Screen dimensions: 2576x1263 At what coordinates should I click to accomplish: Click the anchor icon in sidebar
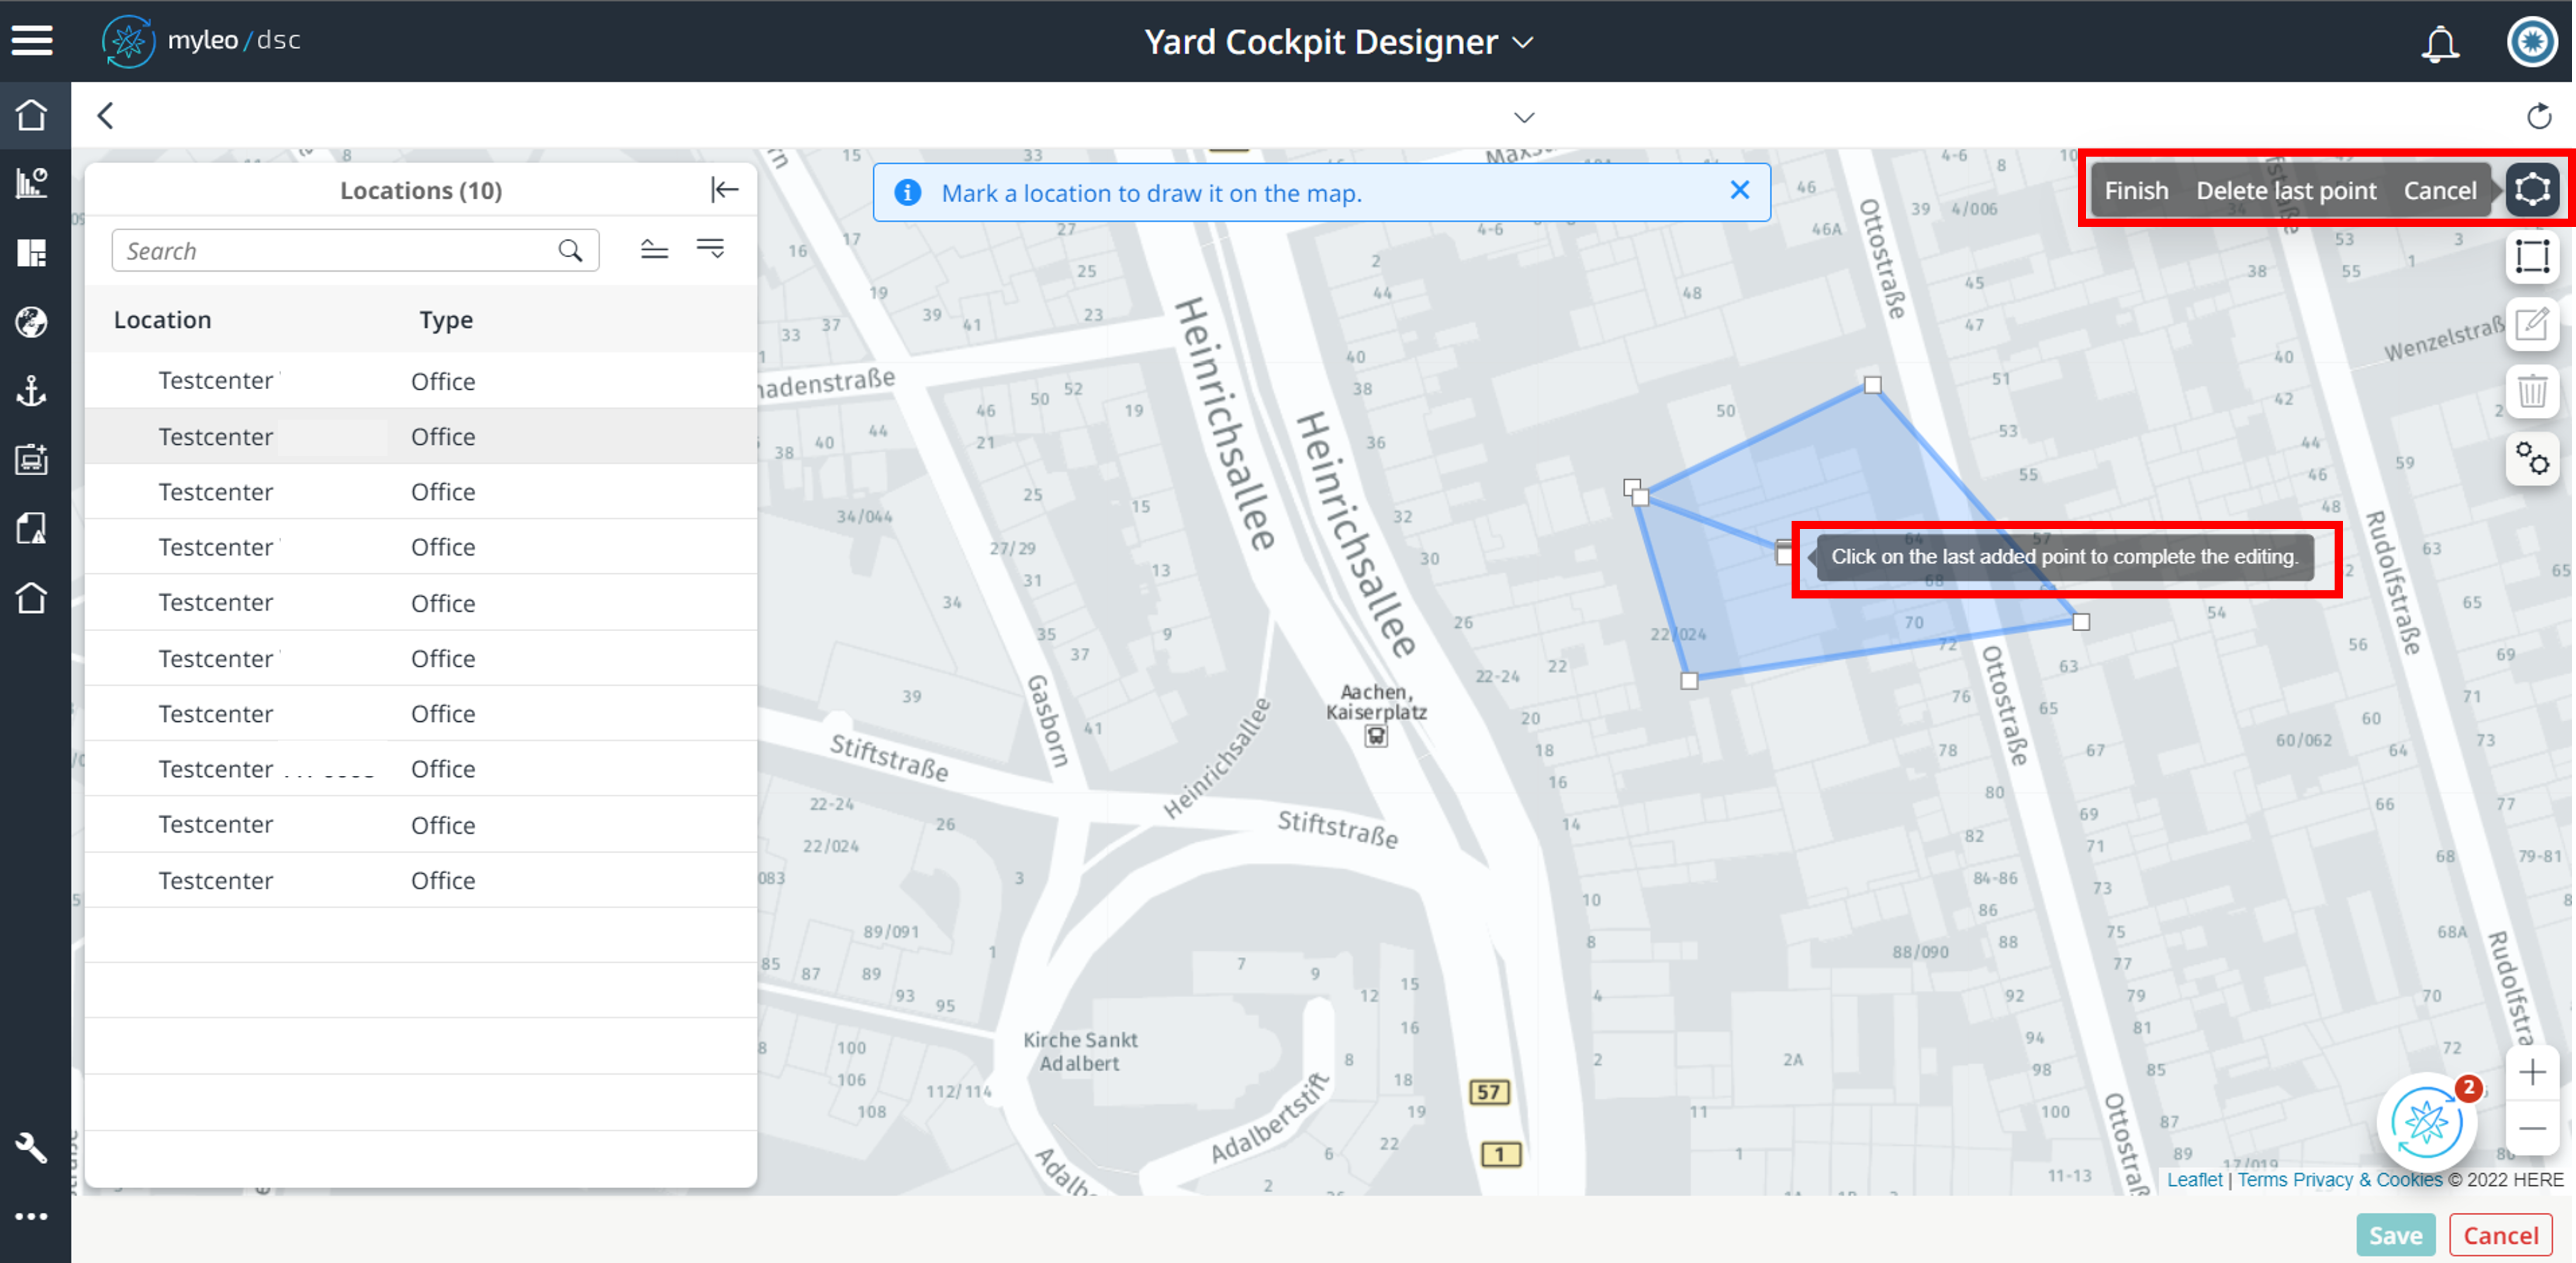tap(32, 391)
